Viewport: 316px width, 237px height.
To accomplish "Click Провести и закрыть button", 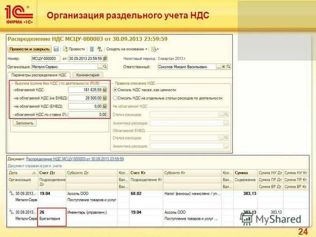I will coord(30,49).
